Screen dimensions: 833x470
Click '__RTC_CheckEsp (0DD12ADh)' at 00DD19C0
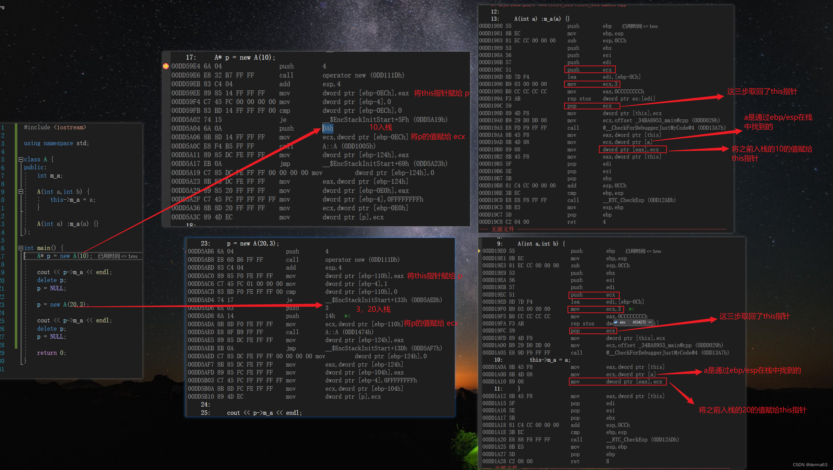(639, 200)
